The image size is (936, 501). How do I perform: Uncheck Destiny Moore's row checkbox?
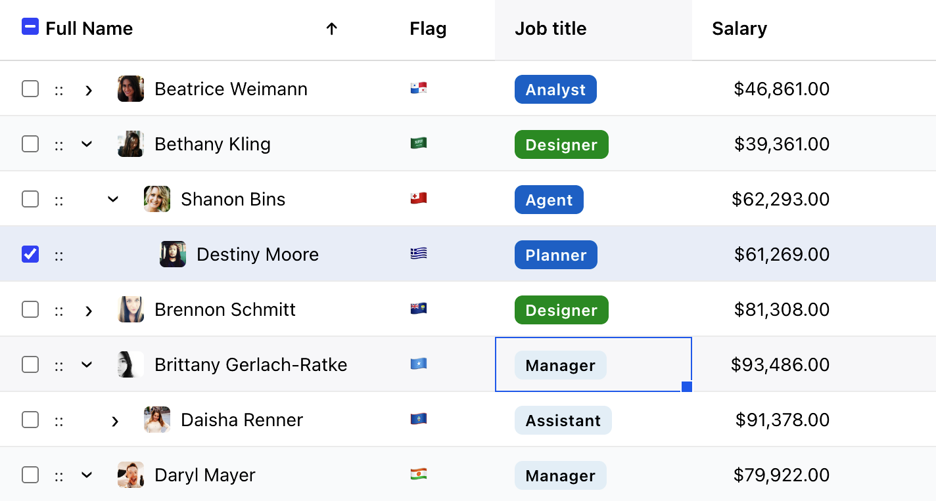point(30,254)
